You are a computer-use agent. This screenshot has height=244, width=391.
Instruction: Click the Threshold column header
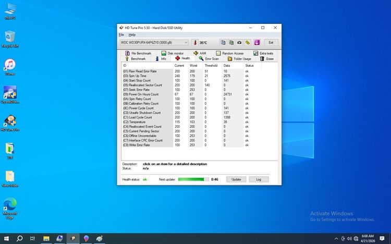[212, 66]
